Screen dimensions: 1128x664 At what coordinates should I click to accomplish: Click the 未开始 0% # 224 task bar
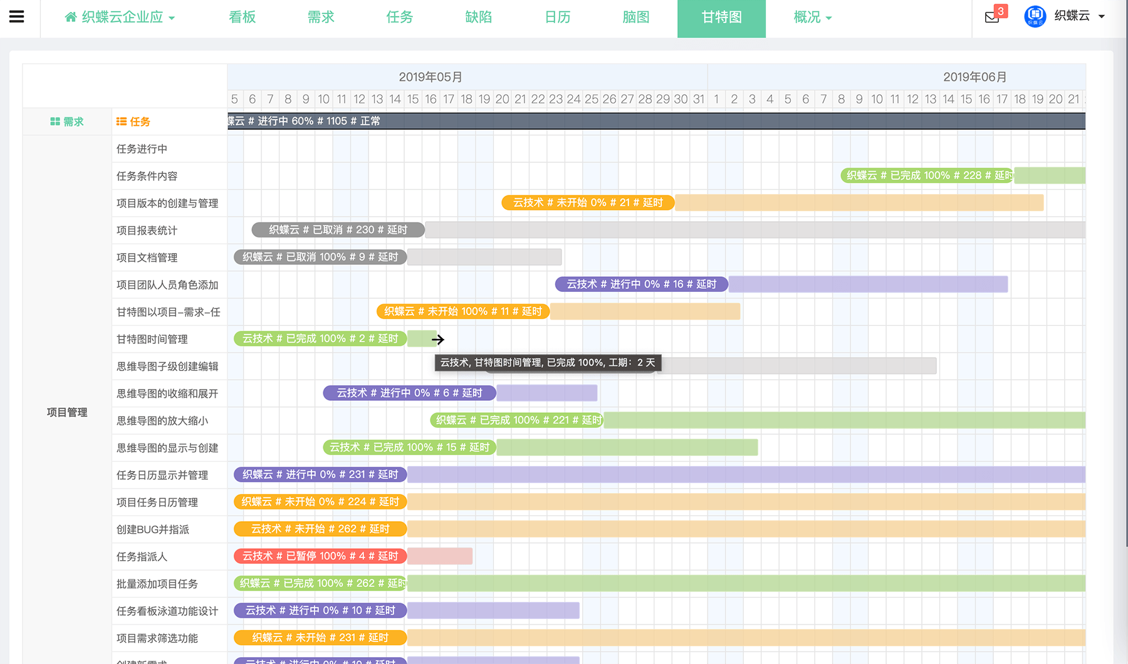pos(320,501)
